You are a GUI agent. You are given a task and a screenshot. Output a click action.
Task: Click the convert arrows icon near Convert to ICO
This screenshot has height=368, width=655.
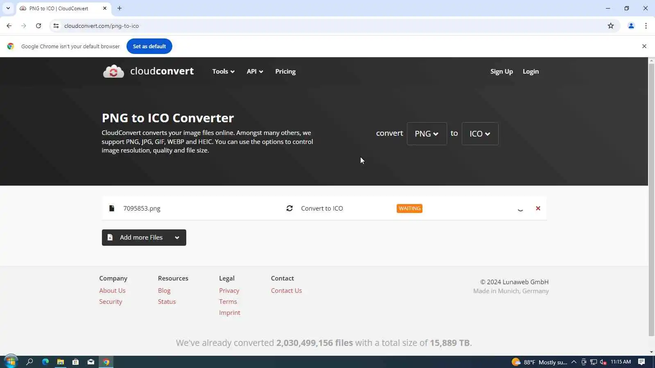tap(289, 208)
